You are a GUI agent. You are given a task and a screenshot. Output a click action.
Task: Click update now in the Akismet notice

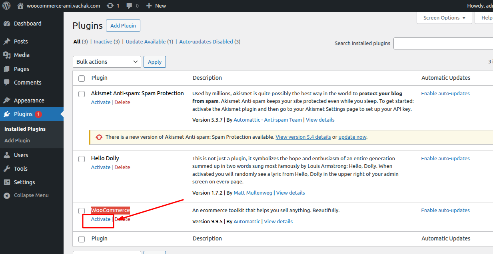pyautogui.click(x=352, y=137)
